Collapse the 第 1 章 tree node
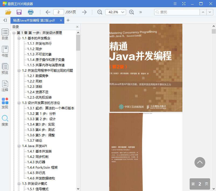 pyautogui.click(x=14, y=33)
